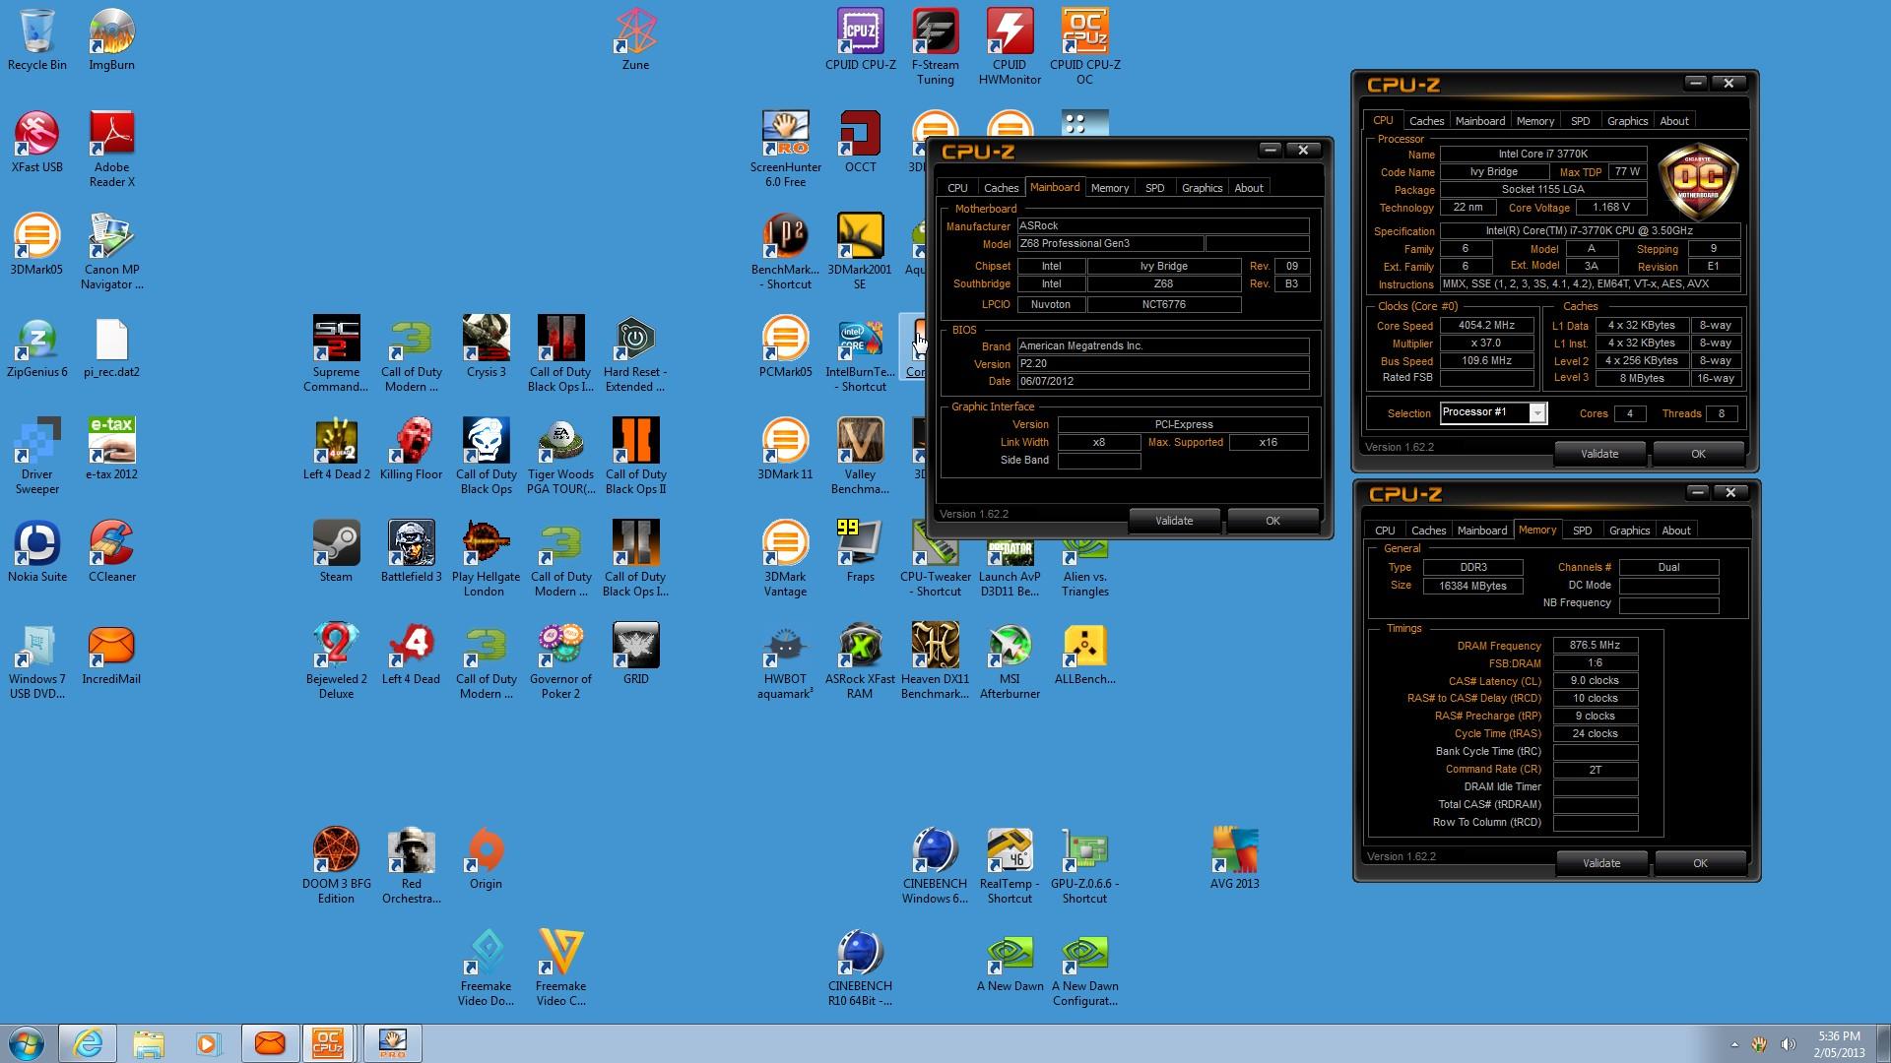Image resolution: width=1891 pixels, height=1063 pixels.
Task: Click the BIOS Version field P2.20
Action: coord(1162,364)
